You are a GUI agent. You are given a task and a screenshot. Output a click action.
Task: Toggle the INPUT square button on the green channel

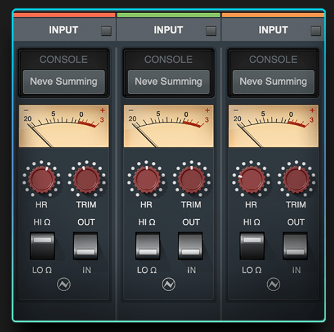click(211, 31)
